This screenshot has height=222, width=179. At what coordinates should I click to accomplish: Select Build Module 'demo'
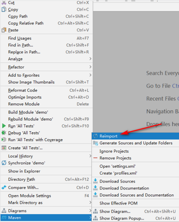tap(47, 112)
